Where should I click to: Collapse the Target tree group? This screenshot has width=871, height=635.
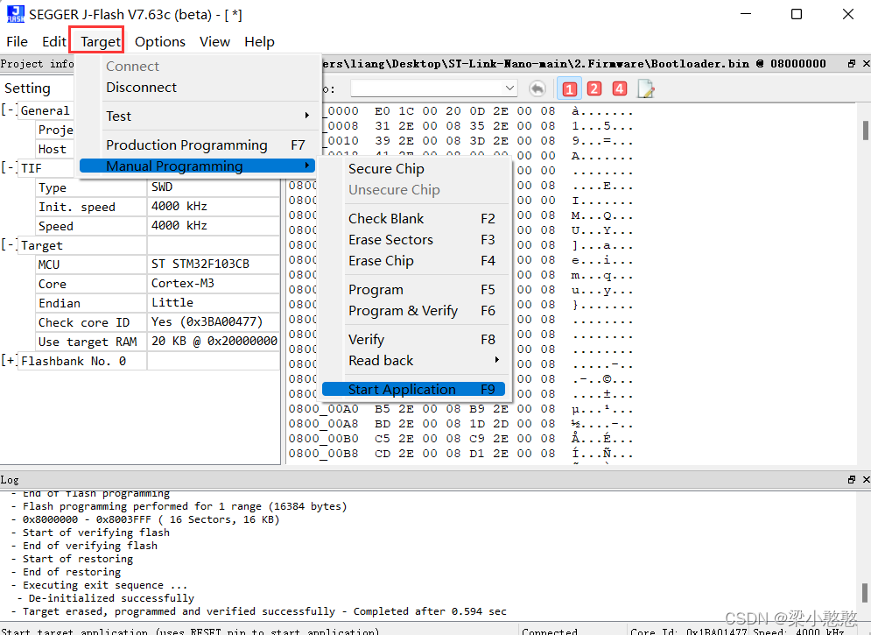pyautogui.click(x=9, y=244)
